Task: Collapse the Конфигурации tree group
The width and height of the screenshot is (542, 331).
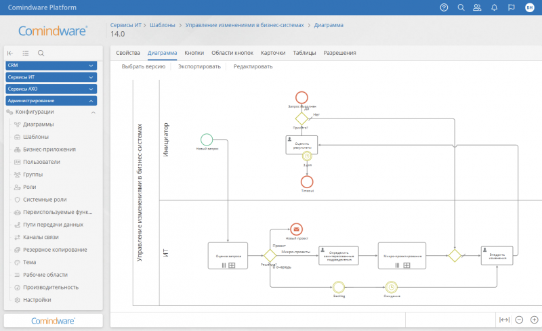Action: click(93, 112)
